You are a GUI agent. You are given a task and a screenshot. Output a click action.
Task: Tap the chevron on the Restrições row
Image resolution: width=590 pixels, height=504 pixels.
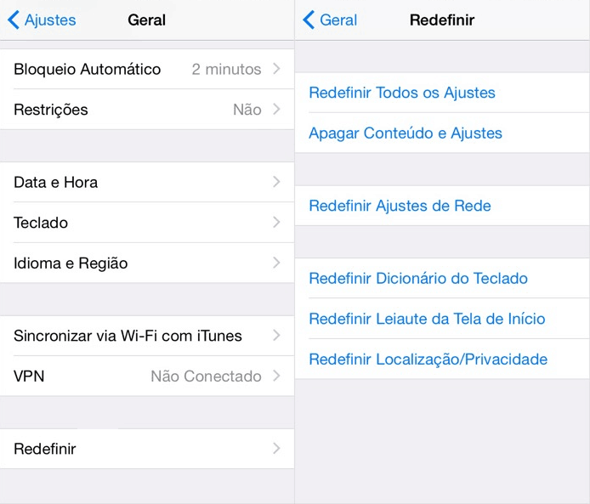pos(276,109)
